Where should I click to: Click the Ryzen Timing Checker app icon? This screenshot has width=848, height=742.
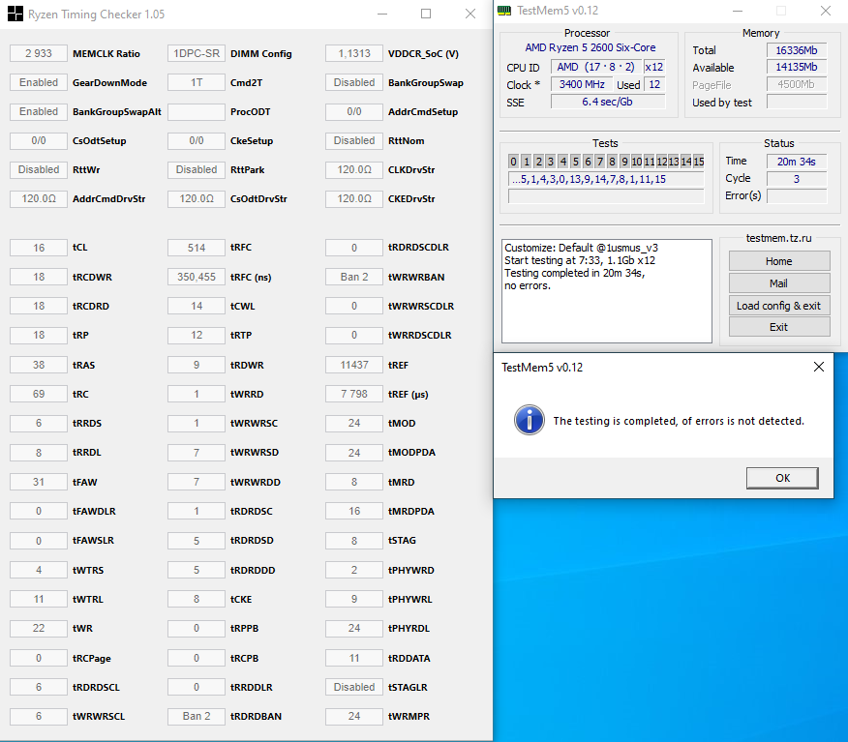click(15, 15)
